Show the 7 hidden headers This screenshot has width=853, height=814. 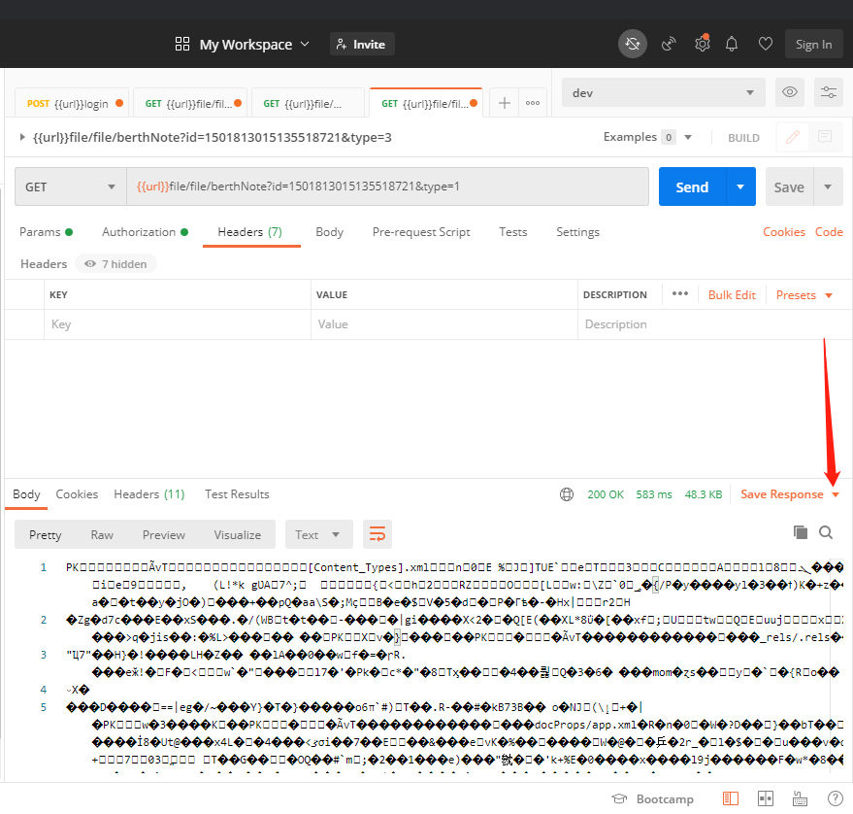pos(115,264)
